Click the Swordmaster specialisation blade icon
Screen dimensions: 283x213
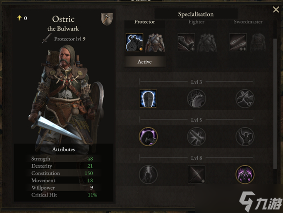point(238,42)
